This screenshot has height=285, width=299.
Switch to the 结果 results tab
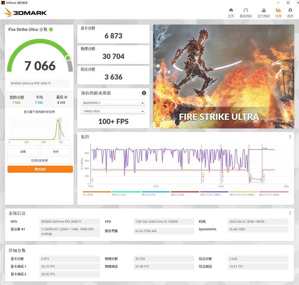tap(278, 10)
